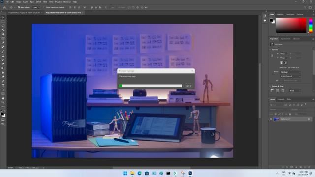Select the Brush tool

(3, 51)
